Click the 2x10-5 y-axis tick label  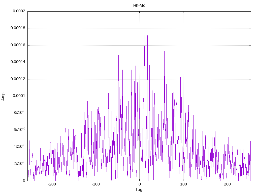[x=19, y=163]
